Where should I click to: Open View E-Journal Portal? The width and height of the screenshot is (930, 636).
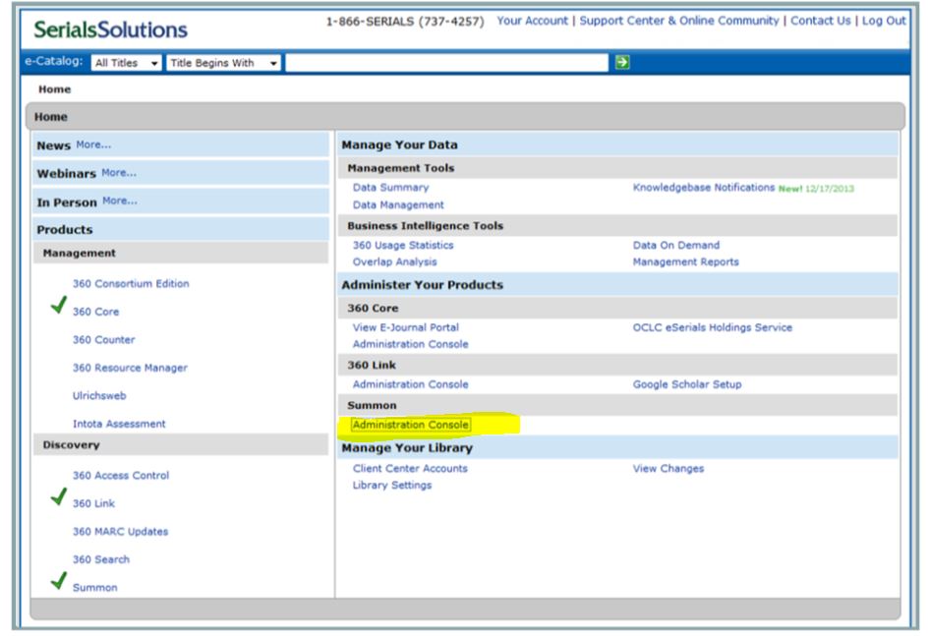(406, 327)
